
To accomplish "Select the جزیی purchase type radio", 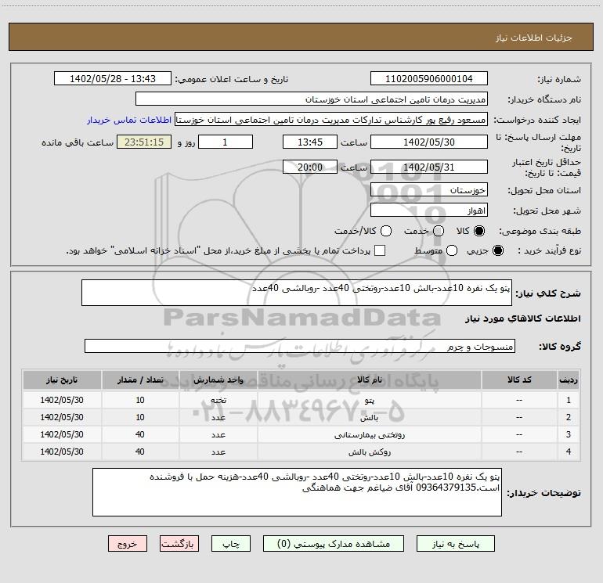I will click(x=498, y=250).
